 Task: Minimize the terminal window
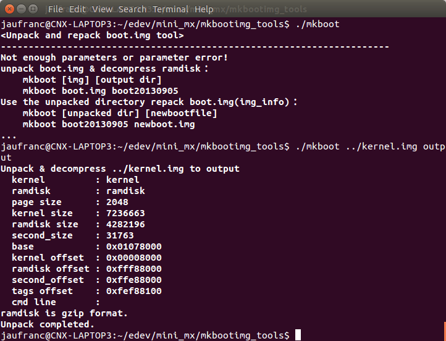(22, 9)
